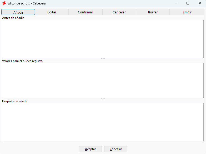Click the Antes de añadir label
The width and height of the screenshot is (206, 154).
pos(13,18)
